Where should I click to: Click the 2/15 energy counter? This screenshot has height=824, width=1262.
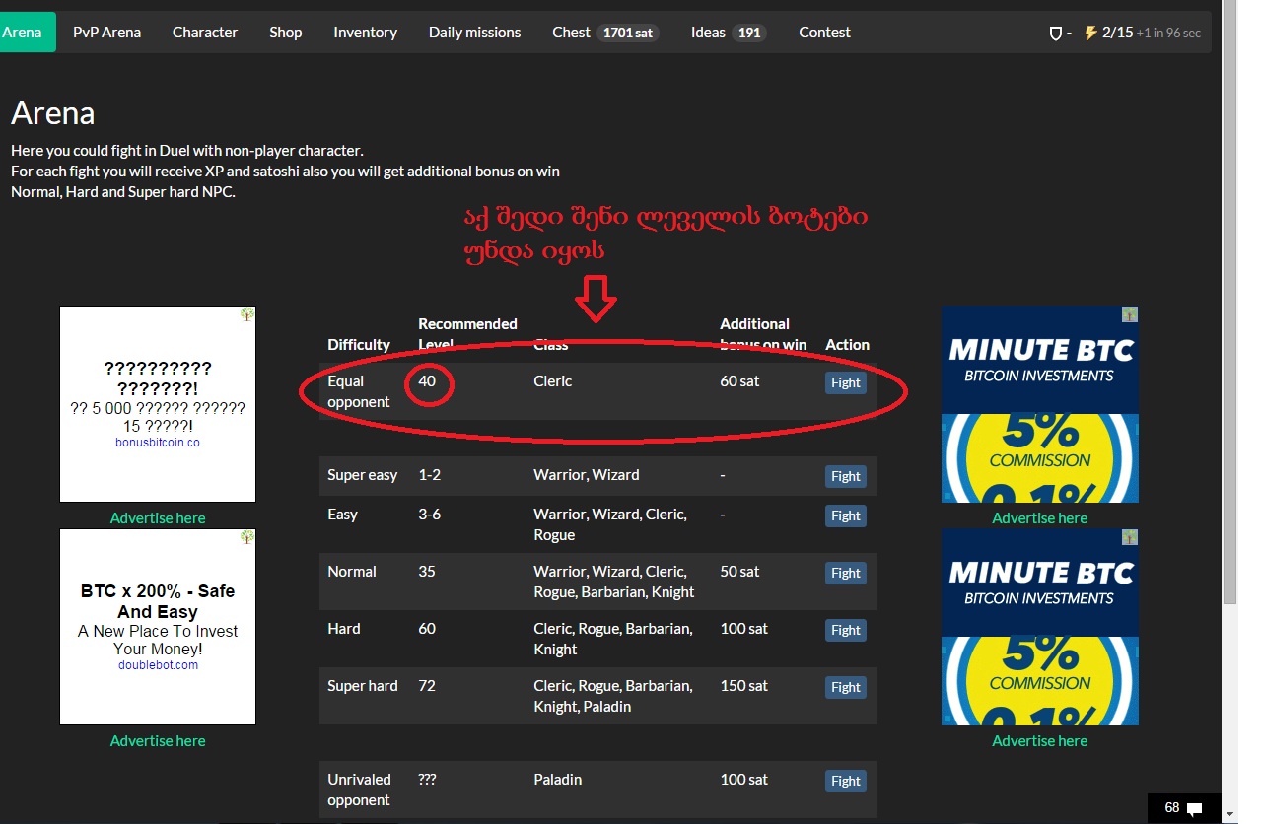click(x=1118, y=33)
